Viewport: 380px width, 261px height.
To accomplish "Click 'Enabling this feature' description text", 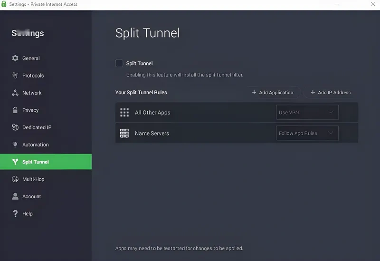I will pos(185,75).
